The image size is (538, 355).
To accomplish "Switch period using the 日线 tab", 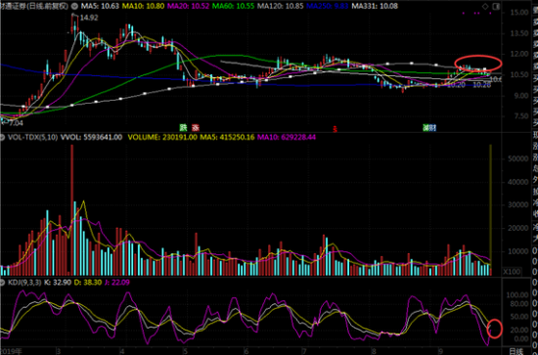I will point(516,351).
